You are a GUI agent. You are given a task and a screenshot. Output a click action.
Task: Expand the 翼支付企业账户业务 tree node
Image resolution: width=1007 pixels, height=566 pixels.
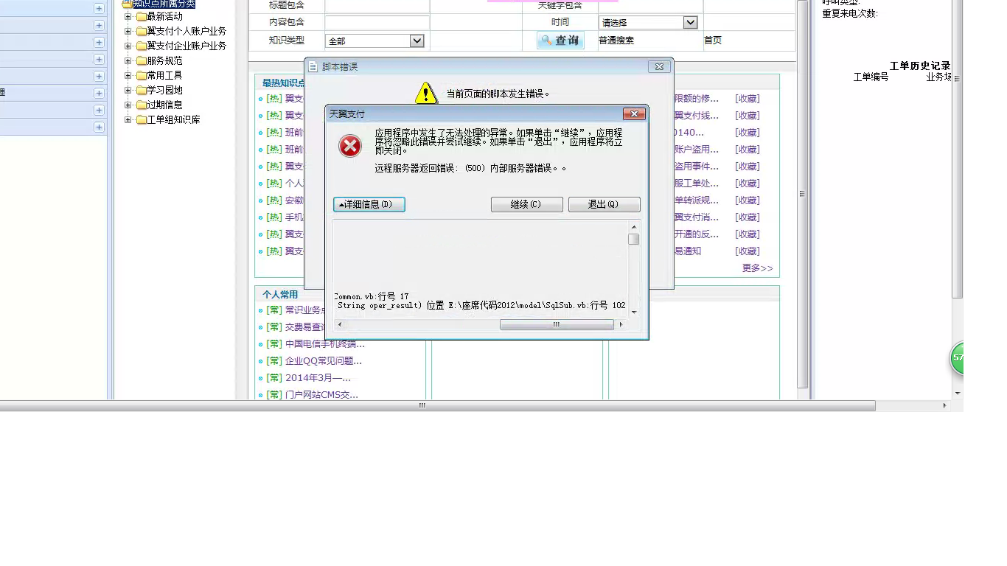click(128, 46)
